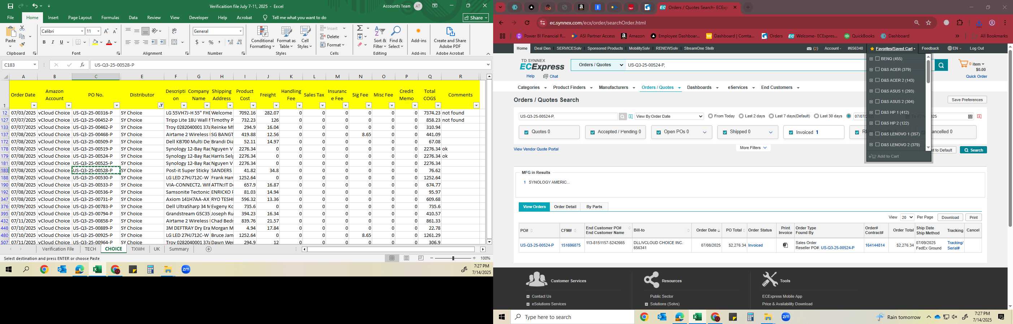Click the yellow Fill Color button
The height and width of the screenshot is (324, 1013).
[95, 42]
